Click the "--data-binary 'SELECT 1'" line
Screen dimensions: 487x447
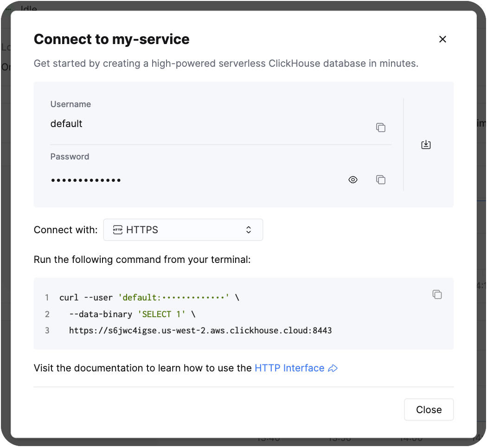click(x=132, y=314)
